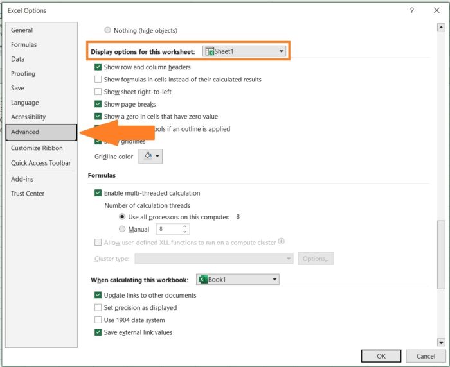Expand the When calculating this workbook dropdown
The image size is (450, 367).
tap(238, 279)
